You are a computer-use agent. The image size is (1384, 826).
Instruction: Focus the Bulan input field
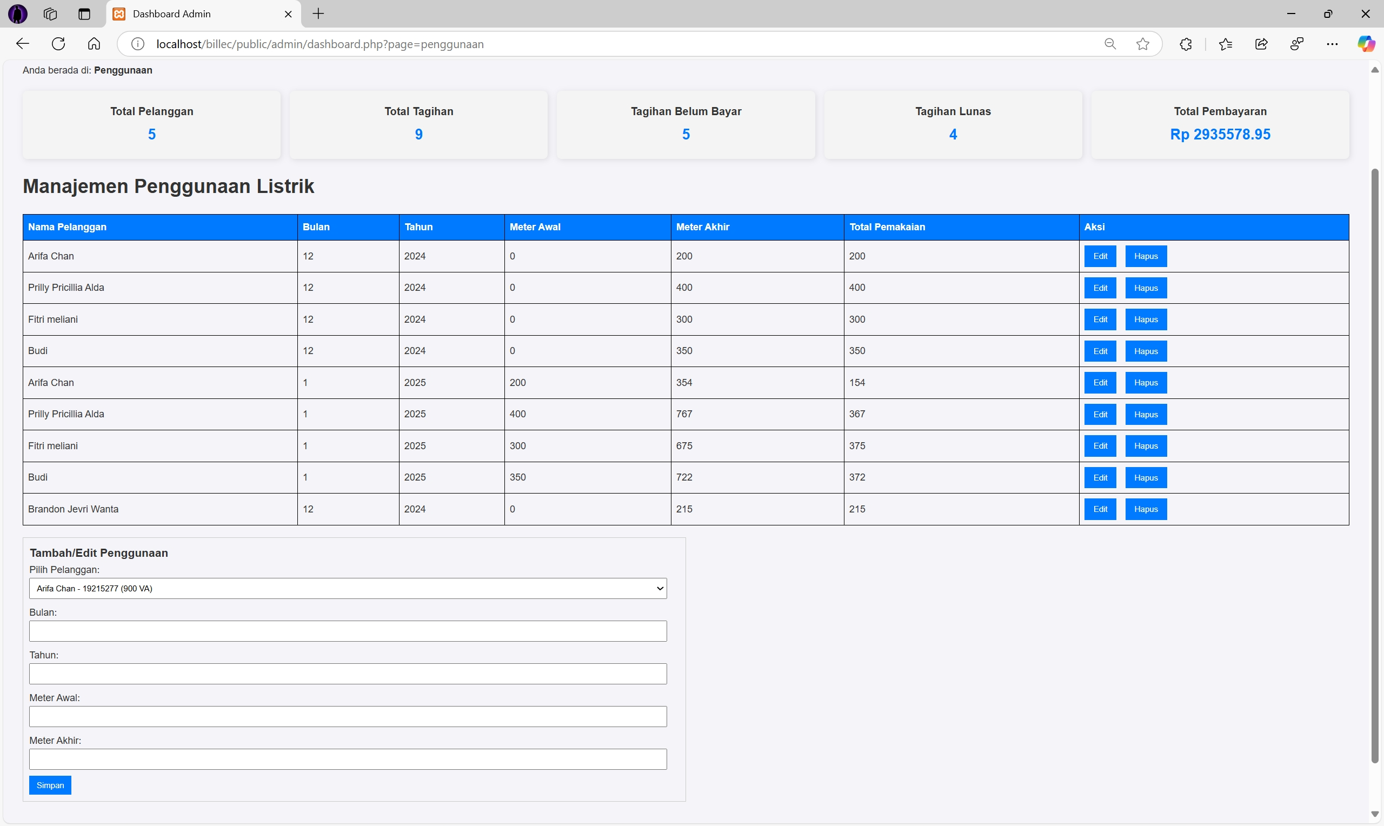348,631
